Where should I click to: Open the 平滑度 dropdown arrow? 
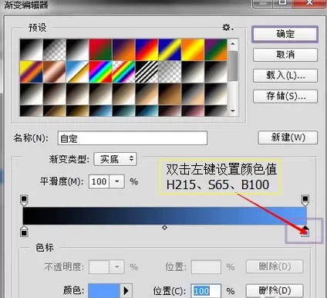pos(117,181)
